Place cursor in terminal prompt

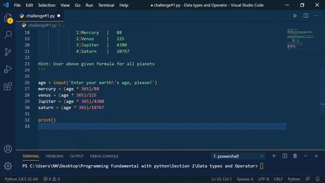point(262,166)
